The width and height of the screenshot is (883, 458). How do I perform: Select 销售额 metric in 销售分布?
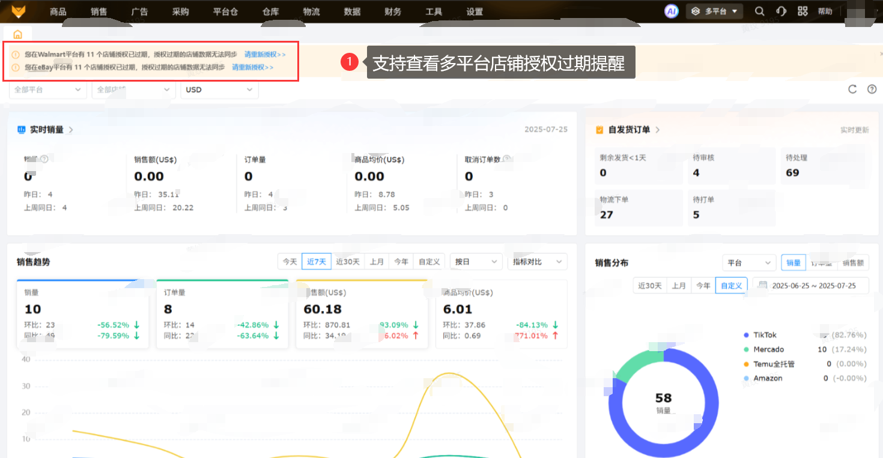[x=853, y=263]
